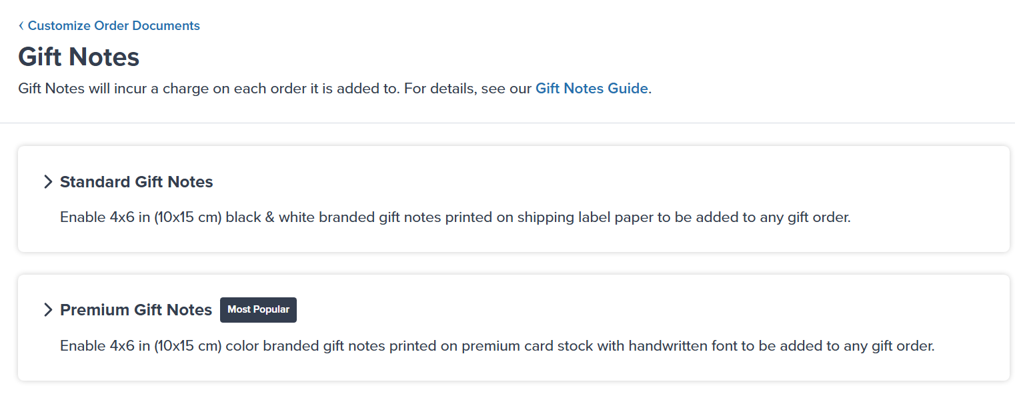Click the Gift Notes page title
1015x418 pixels.
pyautogui.click(x=79, y=57)
